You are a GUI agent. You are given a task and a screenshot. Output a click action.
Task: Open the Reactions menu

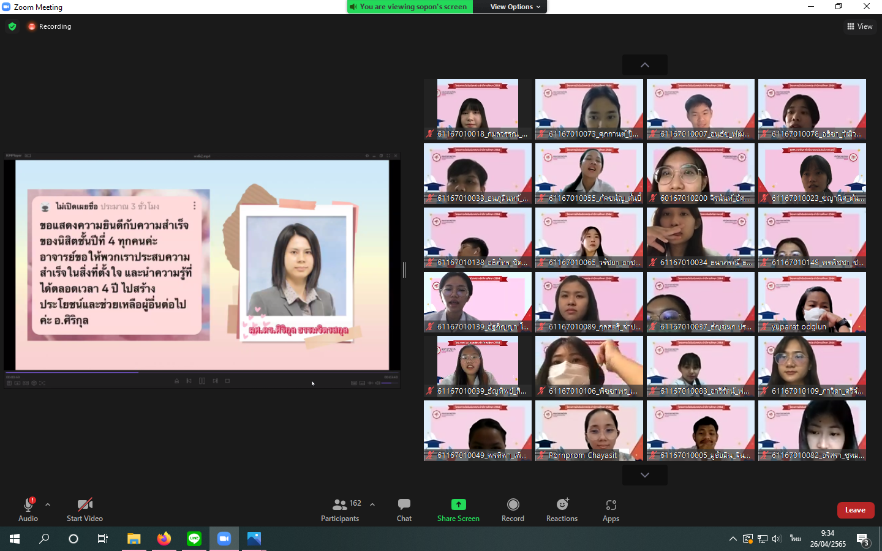562,509
